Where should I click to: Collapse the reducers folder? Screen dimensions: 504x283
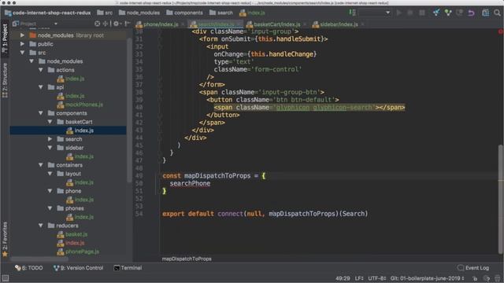(41, 226)
